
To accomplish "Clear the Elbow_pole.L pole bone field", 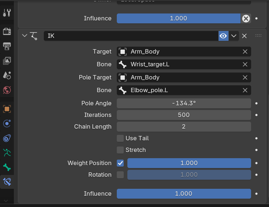I will tap(245, 90).
